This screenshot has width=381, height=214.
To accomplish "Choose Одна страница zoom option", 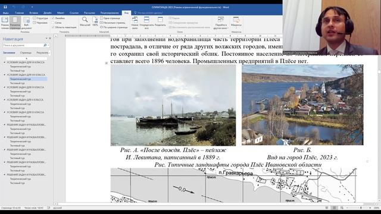I will tap(110, 18).
